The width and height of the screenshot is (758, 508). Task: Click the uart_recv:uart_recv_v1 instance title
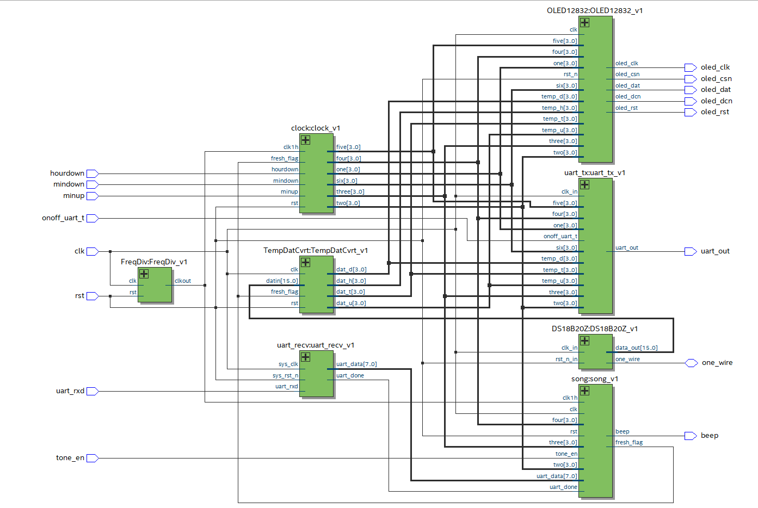click(316, 345)
